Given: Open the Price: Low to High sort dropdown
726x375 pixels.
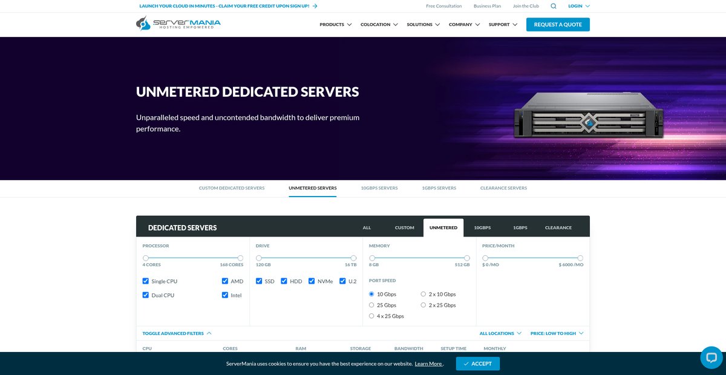Looking at the screenshot, I should (x=557, y=333).
